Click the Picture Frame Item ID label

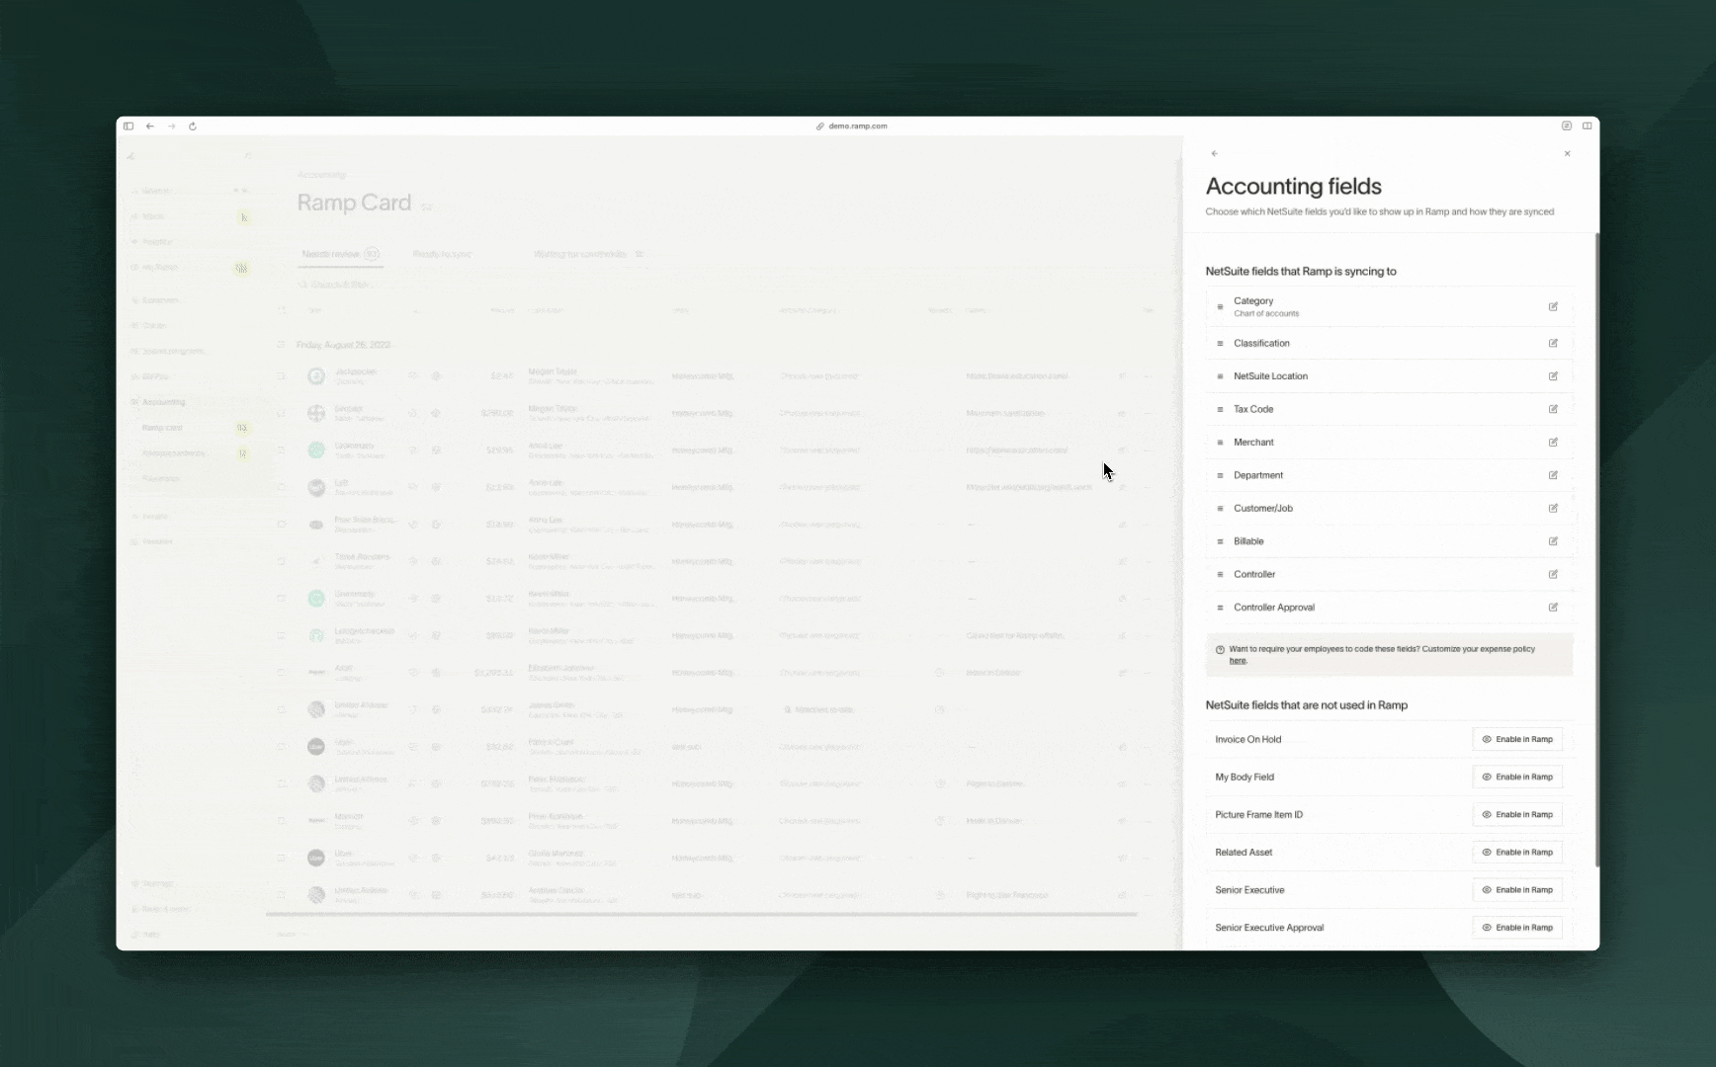click(1258, 815)
